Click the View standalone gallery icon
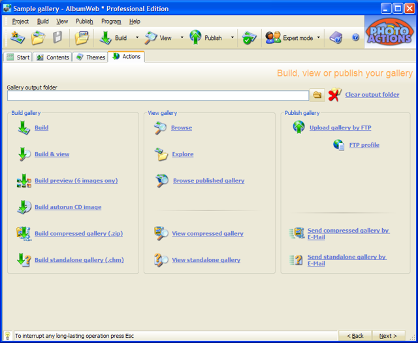This screenshot has height=343, width=418. point(161,260)
